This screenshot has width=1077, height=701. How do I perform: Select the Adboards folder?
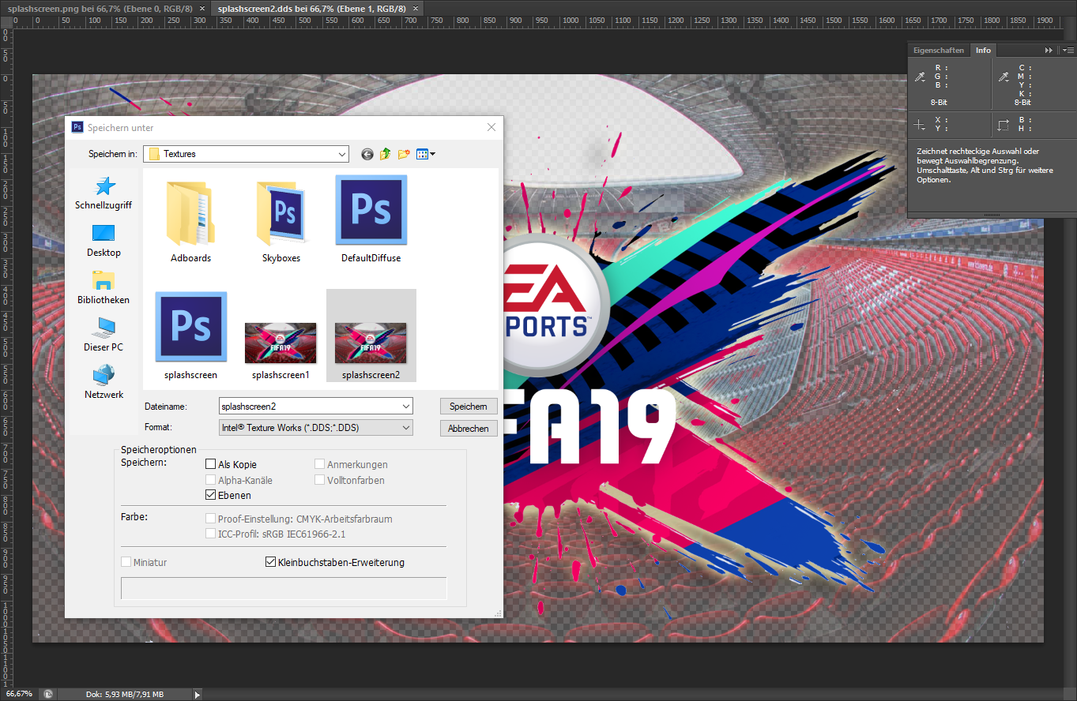click(190, 221)
